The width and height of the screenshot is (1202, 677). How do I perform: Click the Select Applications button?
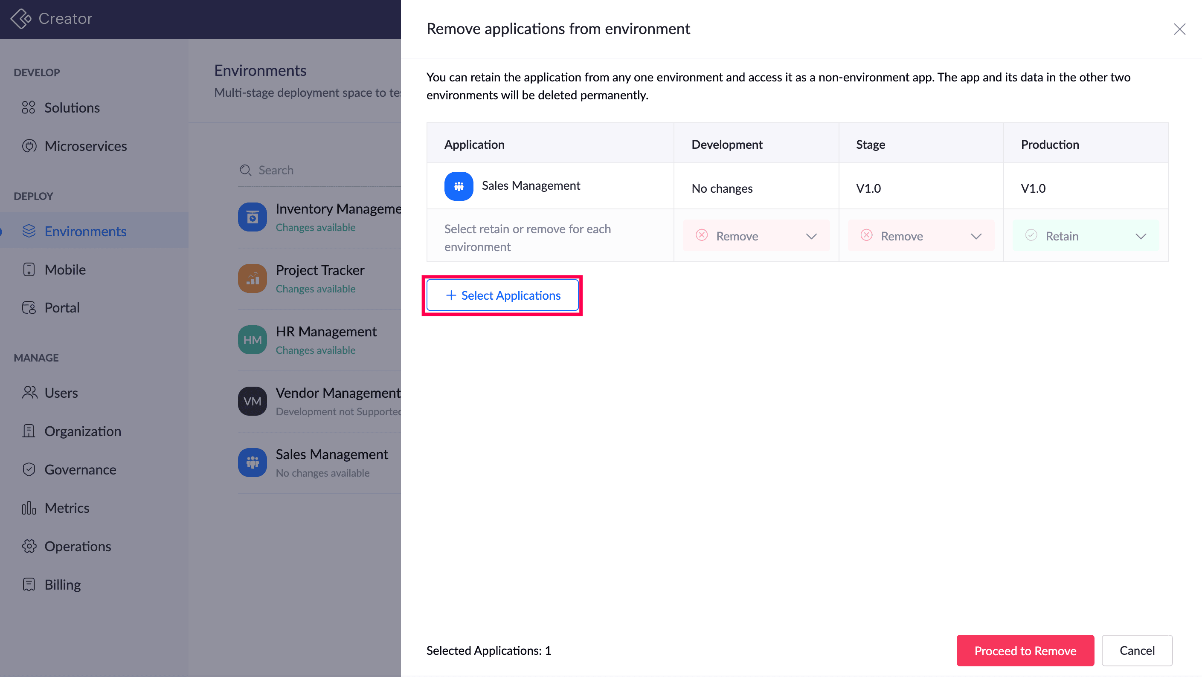[502, 295]
